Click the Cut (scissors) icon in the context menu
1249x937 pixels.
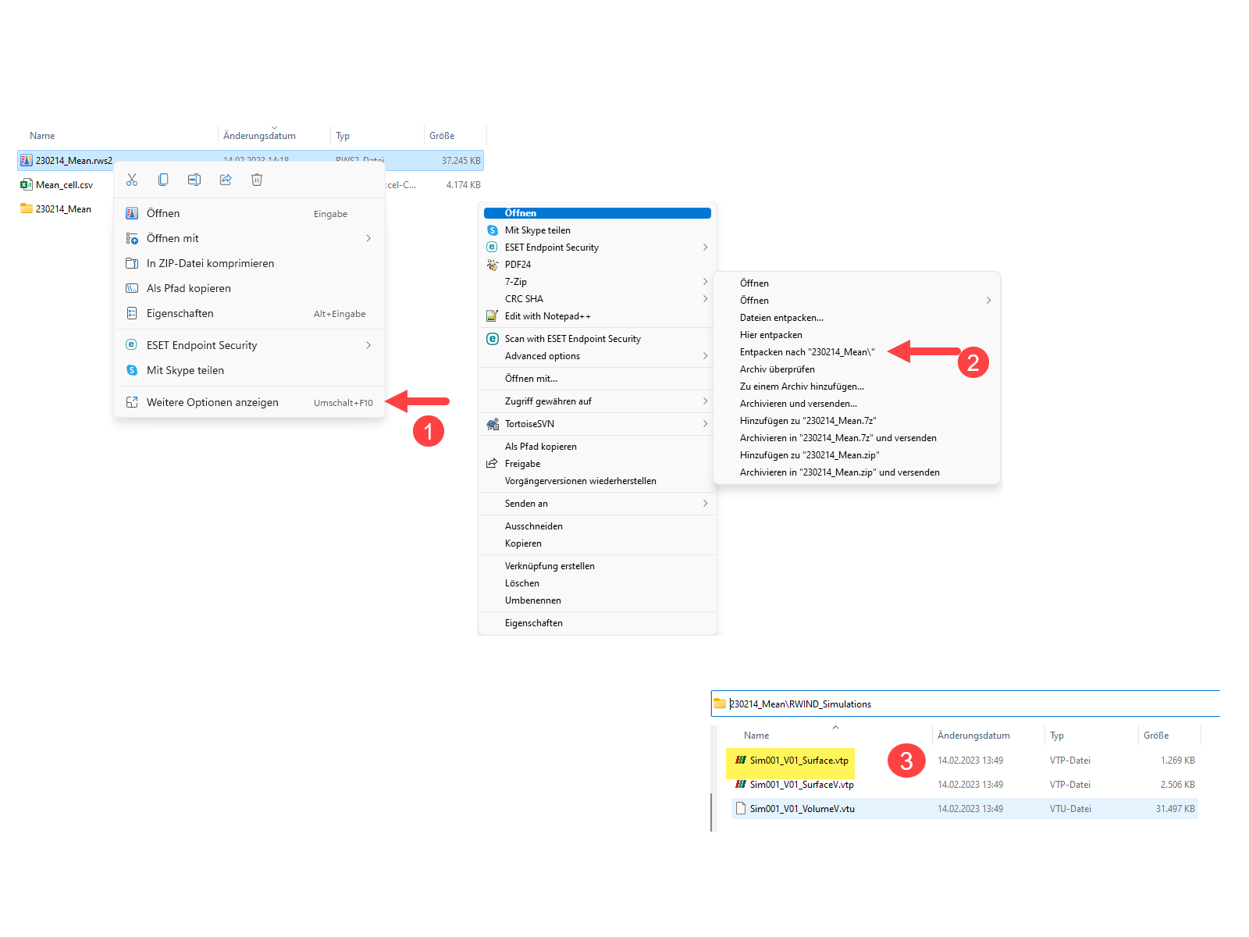[132, 179]
